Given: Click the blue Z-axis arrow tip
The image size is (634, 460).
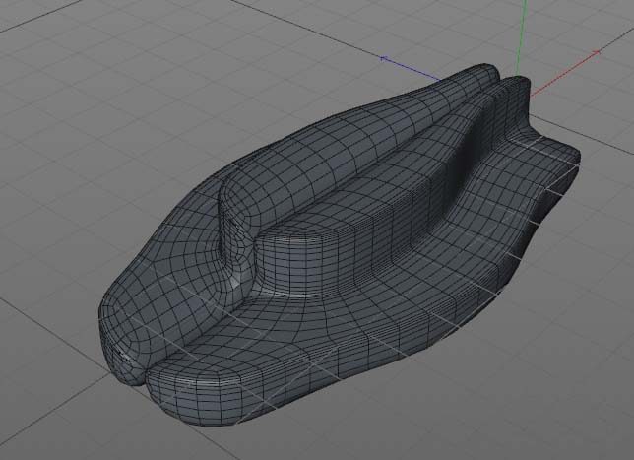Looking at the screenshot, I should tap(386, 58).
